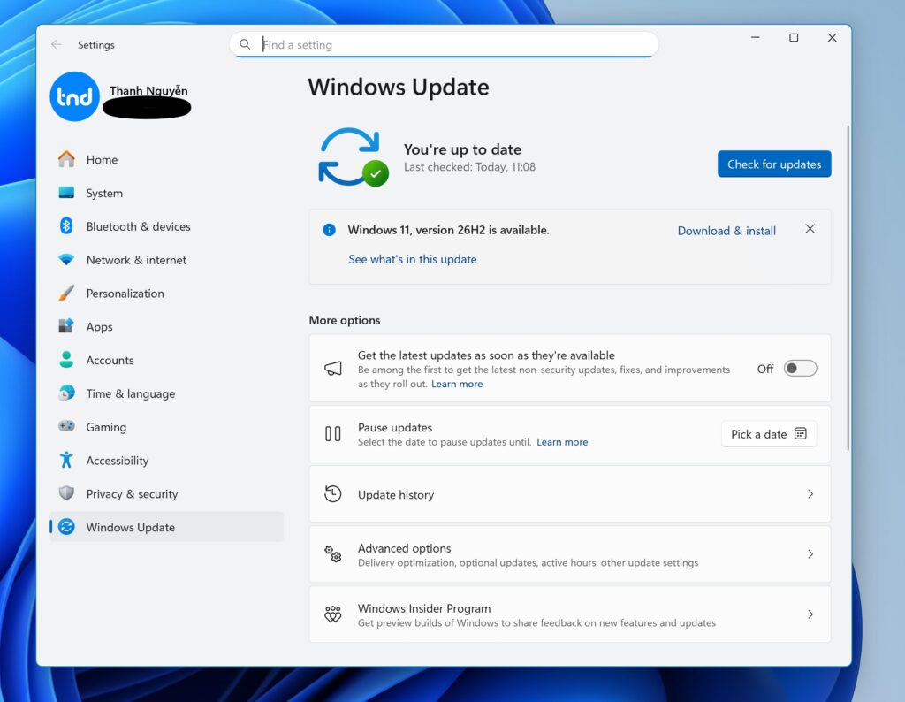Viewport: 905px width, 702px height.
Task: Click the Bluetooth icon in sidebar
Action: point(66,225)
